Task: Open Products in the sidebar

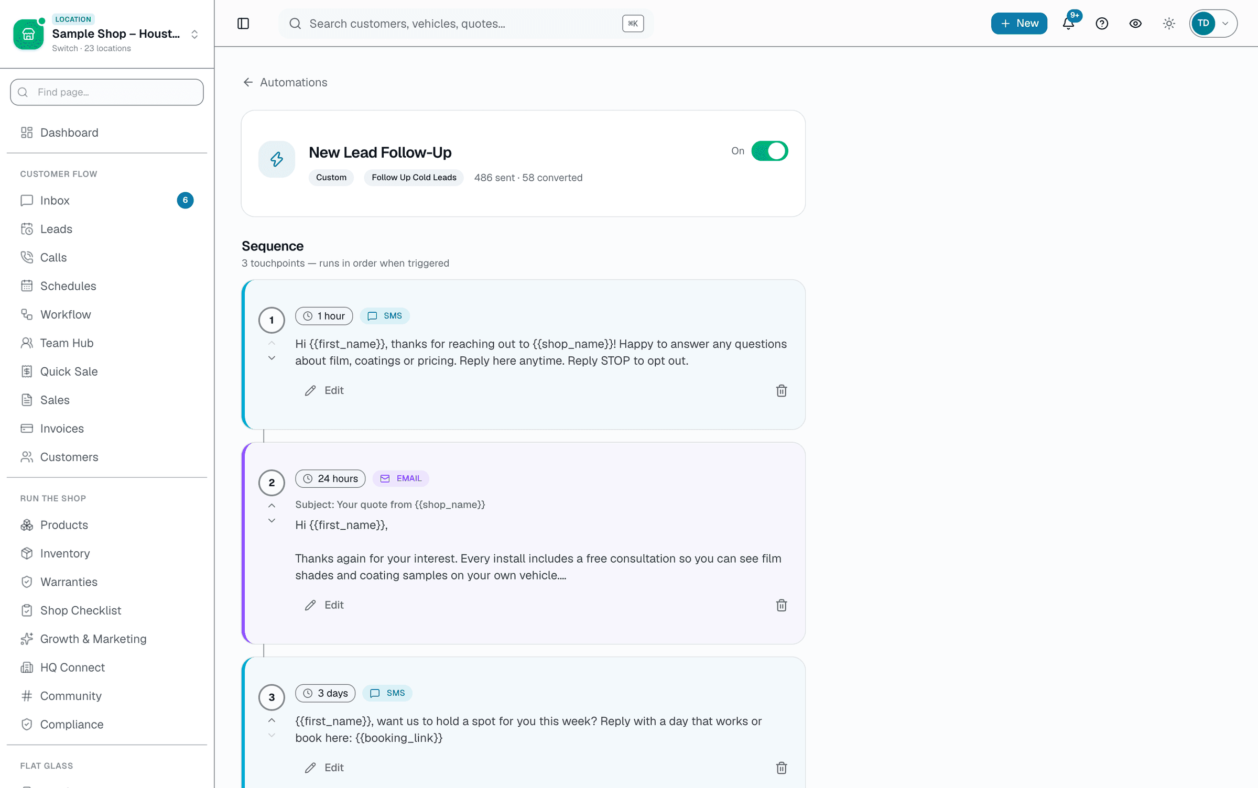Action: (x=107, y=525)
